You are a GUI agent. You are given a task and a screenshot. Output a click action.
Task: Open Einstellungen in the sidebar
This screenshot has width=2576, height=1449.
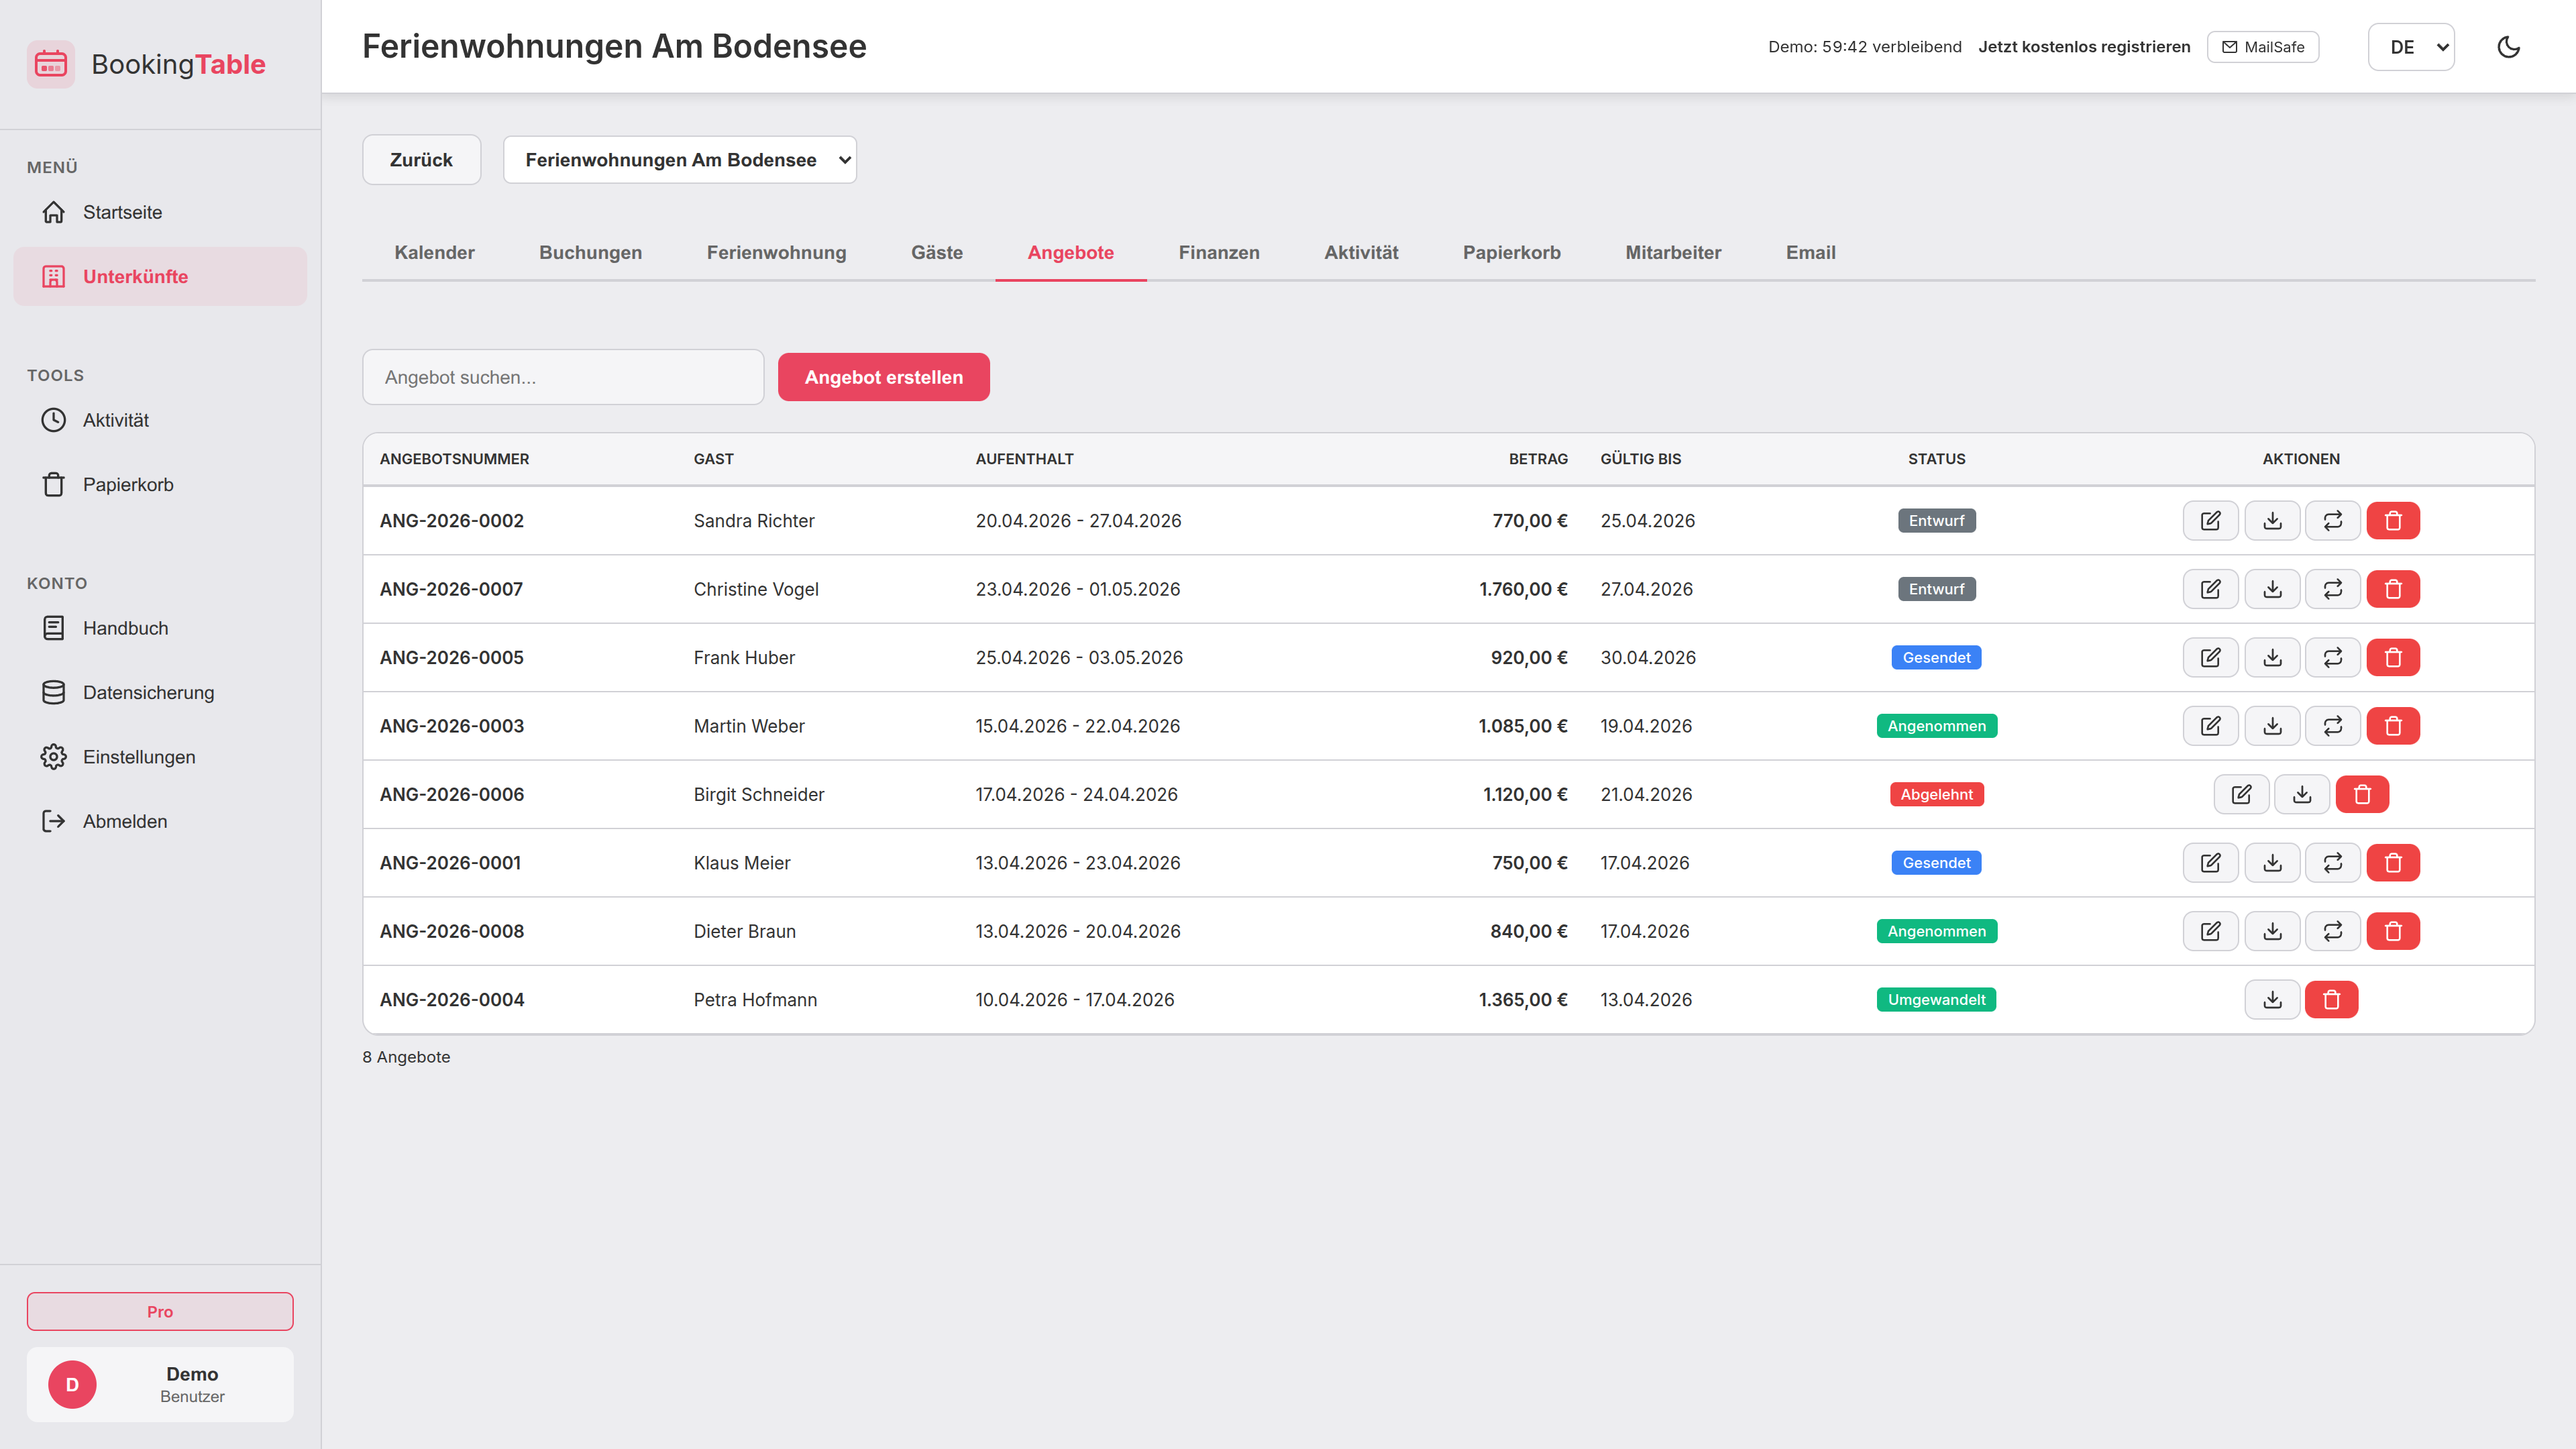[160, 757]
